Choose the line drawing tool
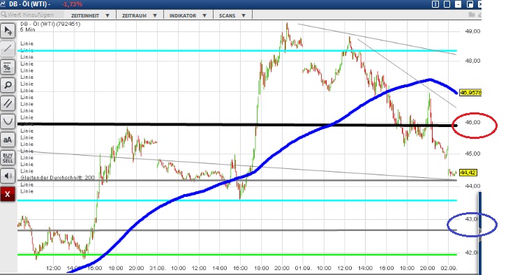Viewport: 522px width, 275px height. [8, 50]
